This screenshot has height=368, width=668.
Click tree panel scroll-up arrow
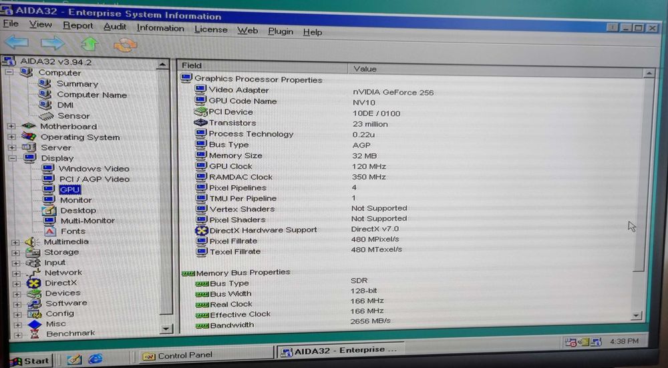coord(162,65)
